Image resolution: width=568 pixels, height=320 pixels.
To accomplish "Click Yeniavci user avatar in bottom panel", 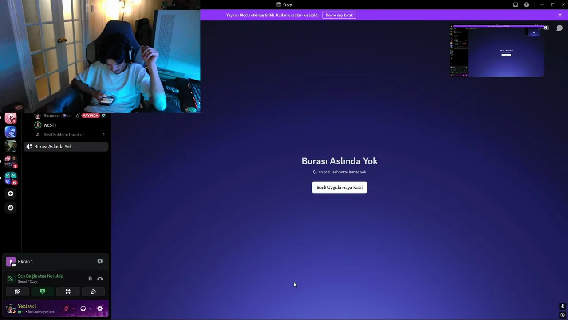I will click(x=11, y=308).
